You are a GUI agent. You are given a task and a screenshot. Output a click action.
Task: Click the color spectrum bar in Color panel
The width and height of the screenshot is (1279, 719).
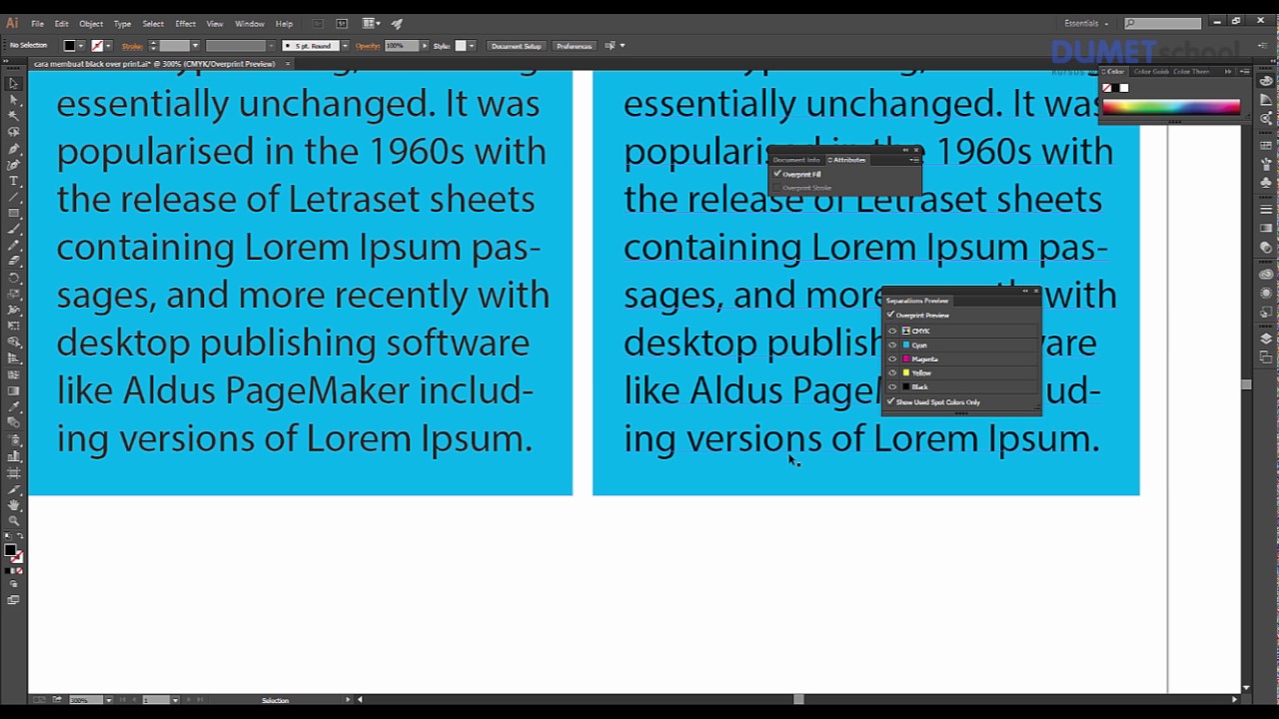coord(1171,107)
